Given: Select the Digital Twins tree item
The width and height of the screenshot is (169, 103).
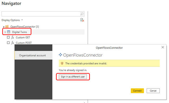Looking at the screenshot, I should (43, 32).
